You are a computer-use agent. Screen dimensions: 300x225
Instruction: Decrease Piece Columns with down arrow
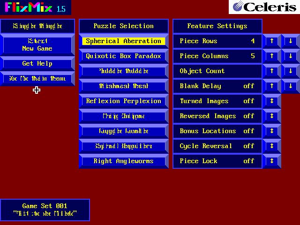(x=291, y=56)
